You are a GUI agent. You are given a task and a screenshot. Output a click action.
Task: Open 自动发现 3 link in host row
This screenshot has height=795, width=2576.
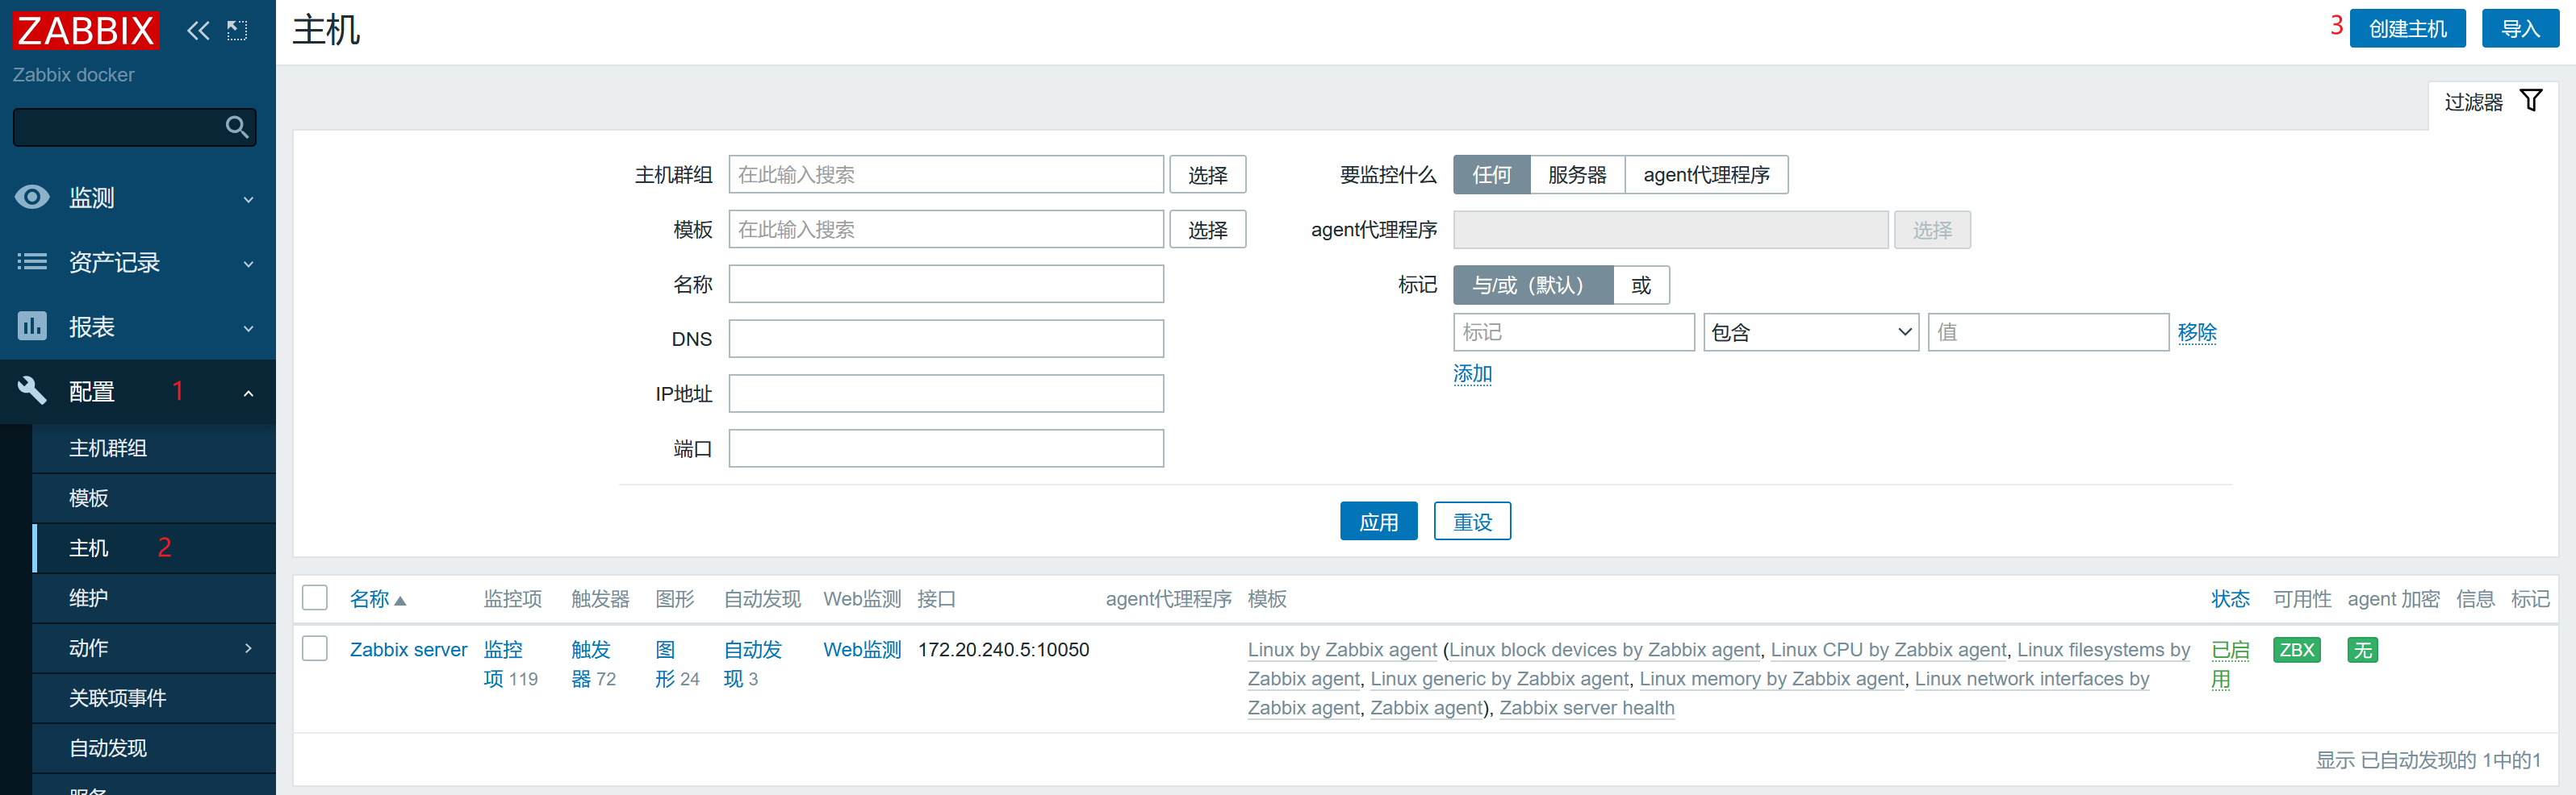tap(752, 664)
